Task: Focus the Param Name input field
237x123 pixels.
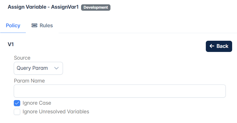Action: click(120, 91)
